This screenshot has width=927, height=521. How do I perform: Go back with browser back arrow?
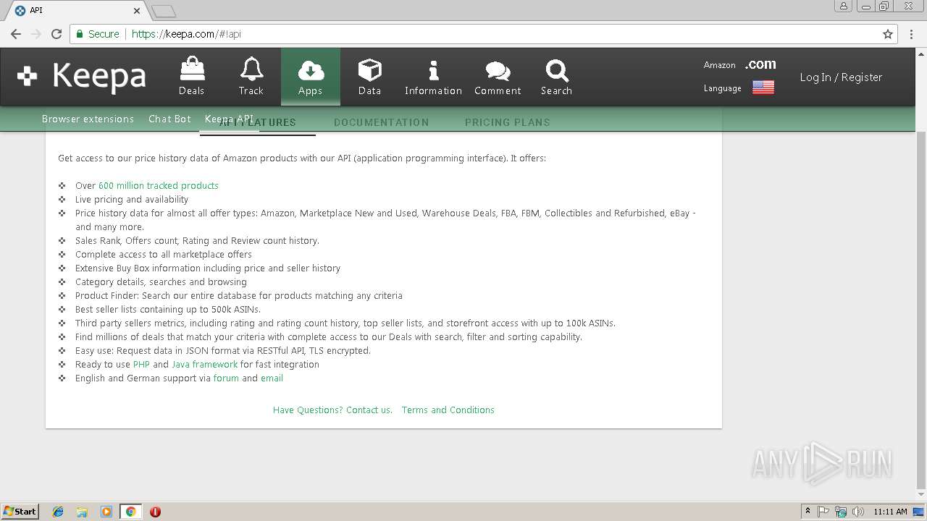16,34
